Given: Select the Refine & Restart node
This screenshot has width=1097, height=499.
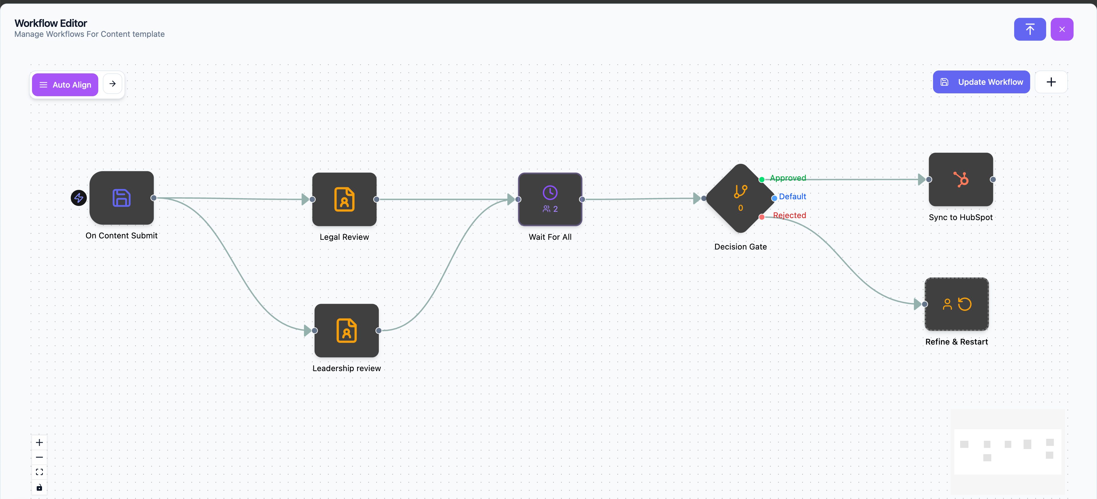Looking at the screenshot, I should click(x=956, y=304).
